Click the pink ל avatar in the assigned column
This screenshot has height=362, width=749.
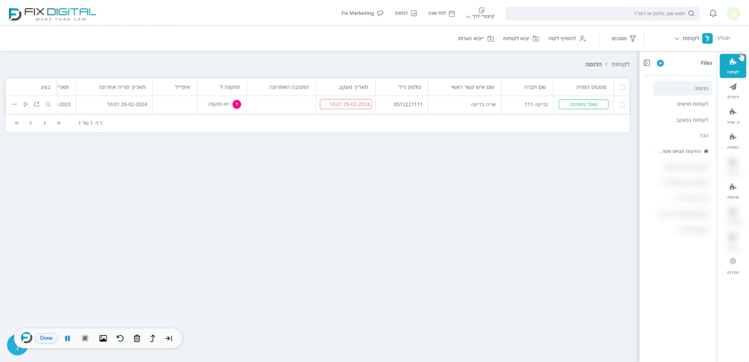[x=237, y=104]
